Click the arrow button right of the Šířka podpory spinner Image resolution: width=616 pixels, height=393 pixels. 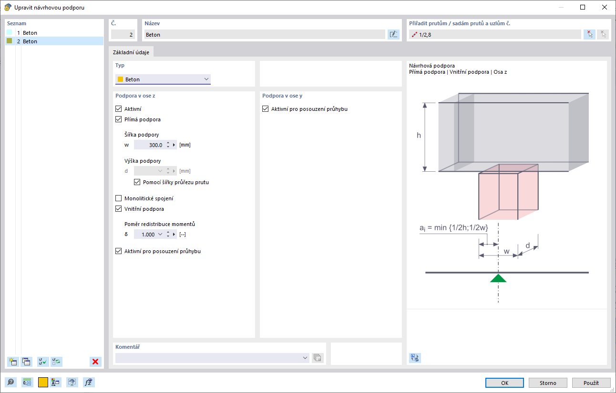(174, 145)
